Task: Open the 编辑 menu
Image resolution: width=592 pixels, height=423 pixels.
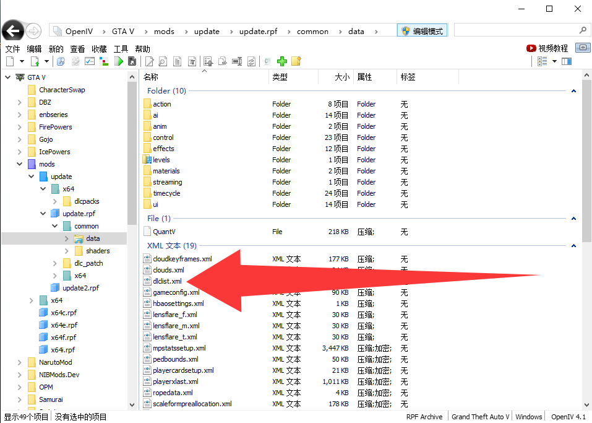Action: click(x=34, y=49)
